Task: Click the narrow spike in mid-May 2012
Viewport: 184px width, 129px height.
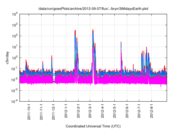Action: [121, 42]
